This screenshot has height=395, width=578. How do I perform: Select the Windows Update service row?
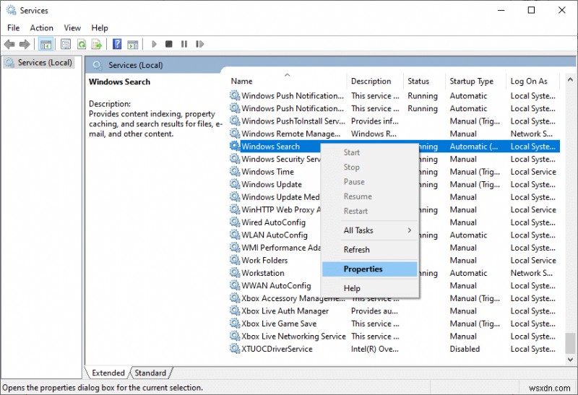[x=394, y=184]
